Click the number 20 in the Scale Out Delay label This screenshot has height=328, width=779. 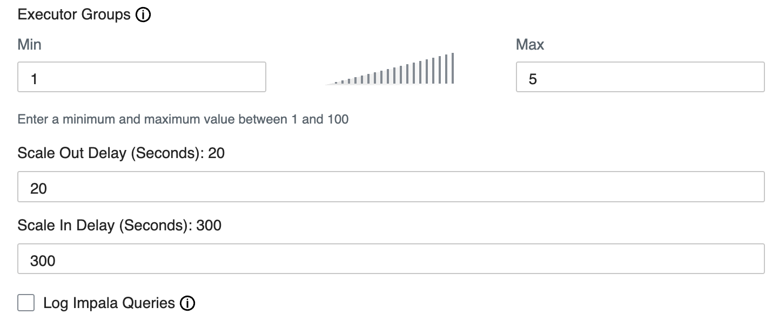click(216, 153)
